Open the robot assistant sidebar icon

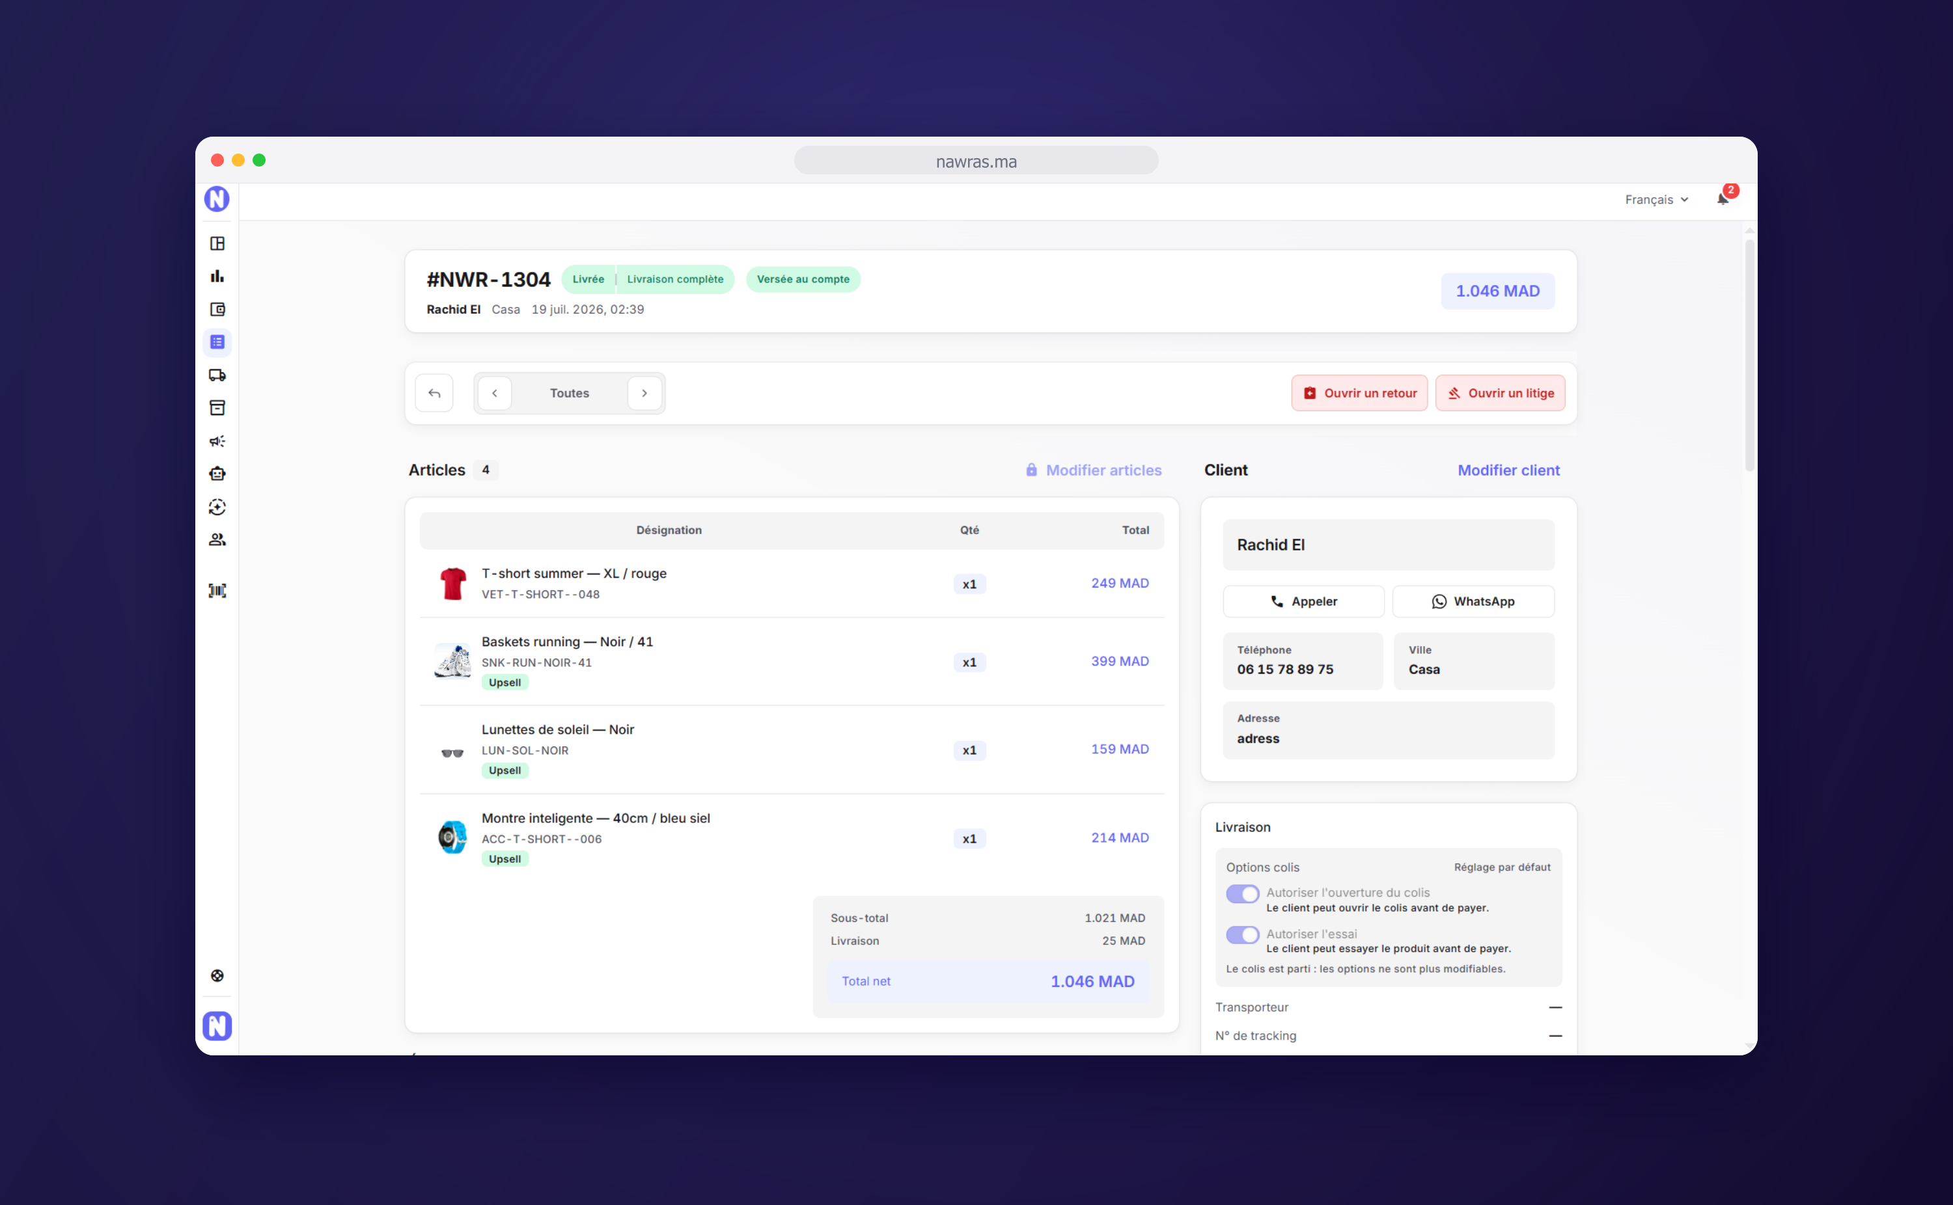[217, 474]
